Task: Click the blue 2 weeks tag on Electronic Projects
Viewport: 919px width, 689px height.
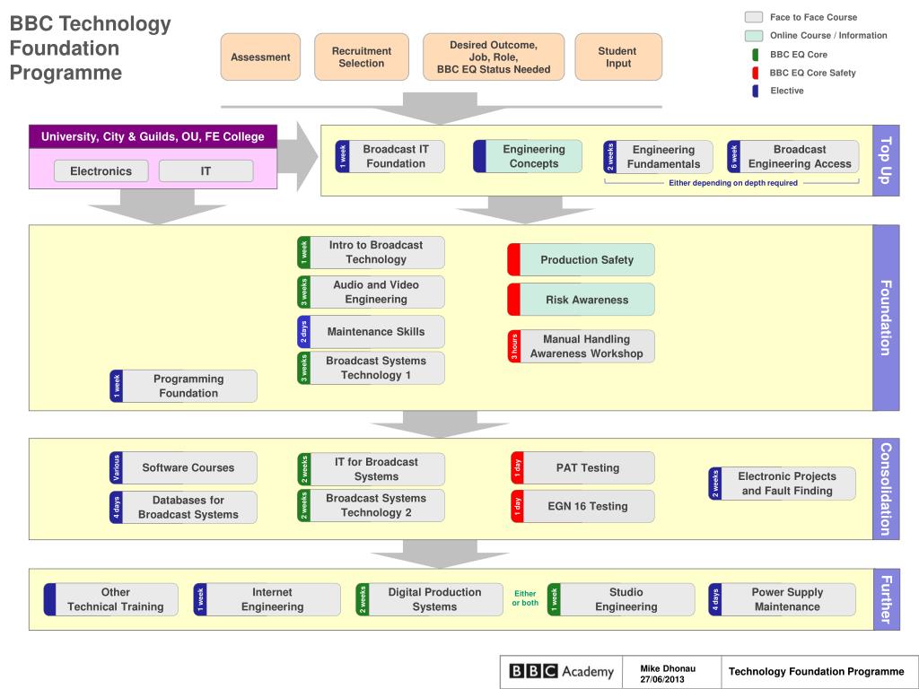Action: (715, 484)
